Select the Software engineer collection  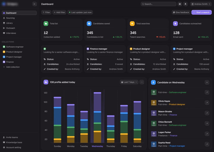(19, 47)
